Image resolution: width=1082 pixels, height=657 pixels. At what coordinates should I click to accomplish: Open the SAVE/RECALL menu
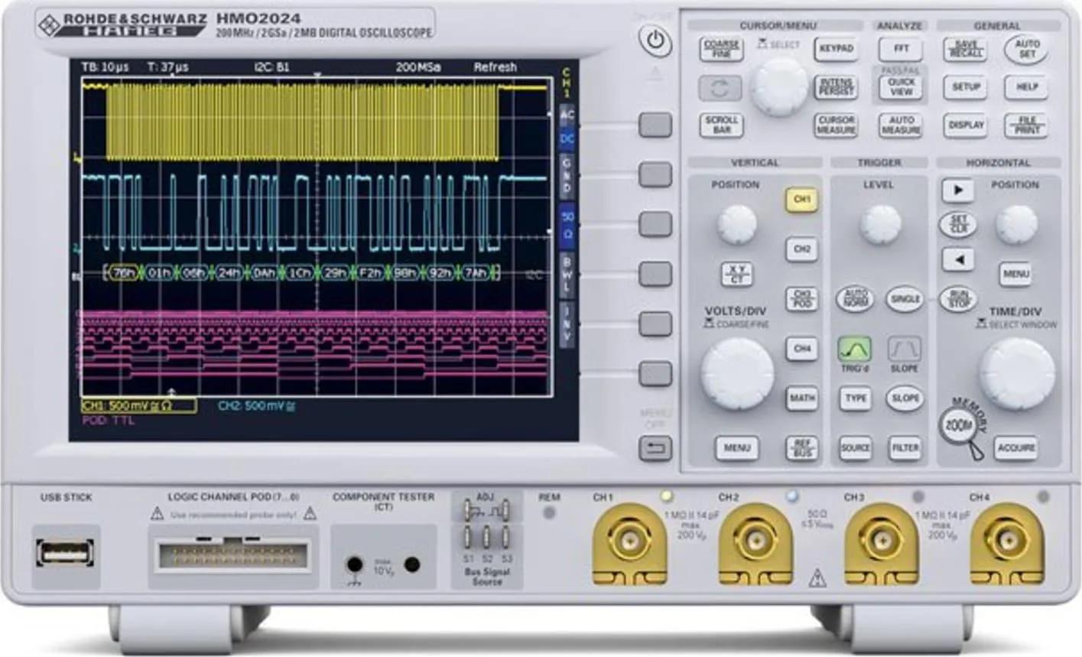pos(966,49)
